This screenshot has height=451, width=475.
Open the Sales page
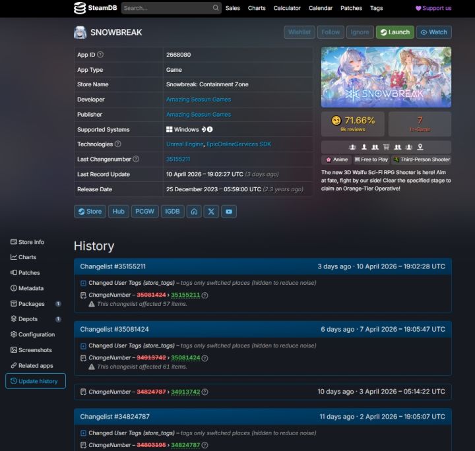tap(232, 8)
